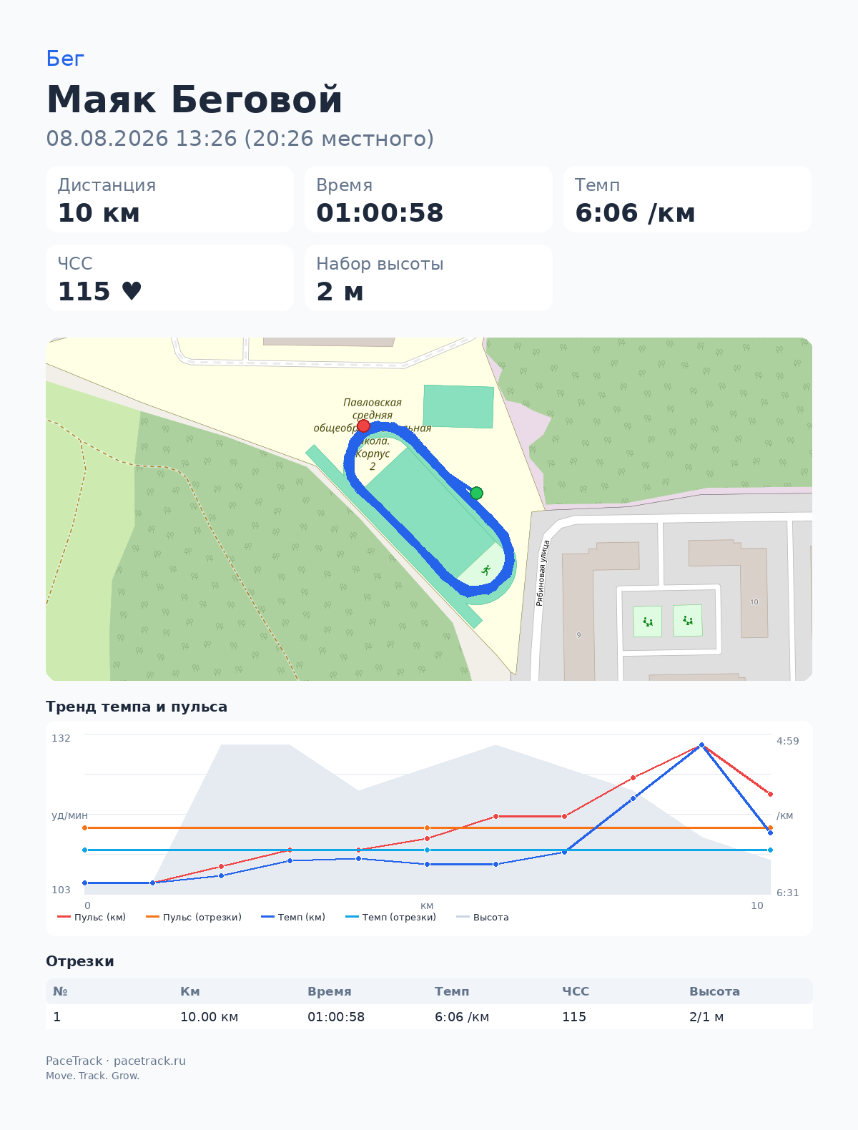This screenshot has width=858, height=1130.
Task: Click the Темп column header in table
Action: (x=452, y=991)
